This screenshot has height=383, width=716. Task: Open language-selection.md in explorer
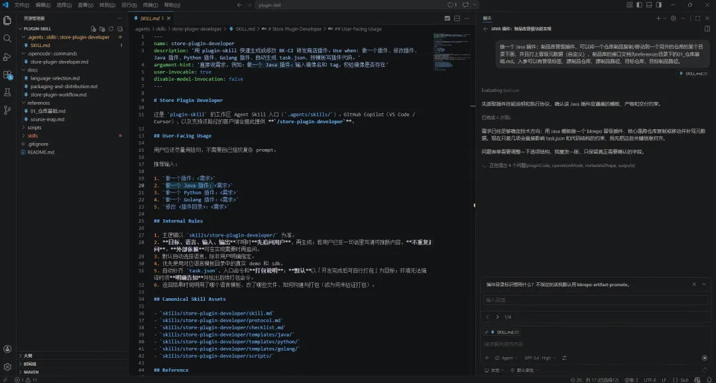[x=55, y=78]
